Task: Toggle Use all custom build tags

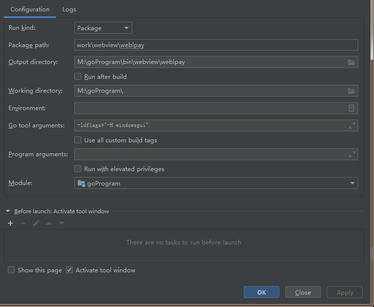Action: (78, 140)
